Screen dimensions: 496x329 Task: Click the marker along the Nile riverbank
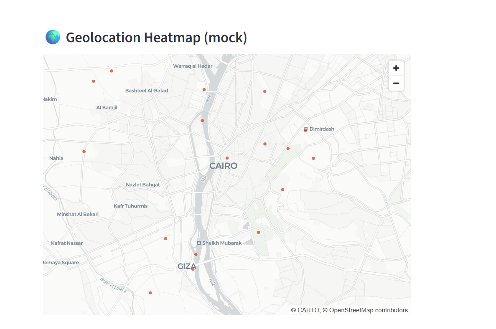coord(202,120)
